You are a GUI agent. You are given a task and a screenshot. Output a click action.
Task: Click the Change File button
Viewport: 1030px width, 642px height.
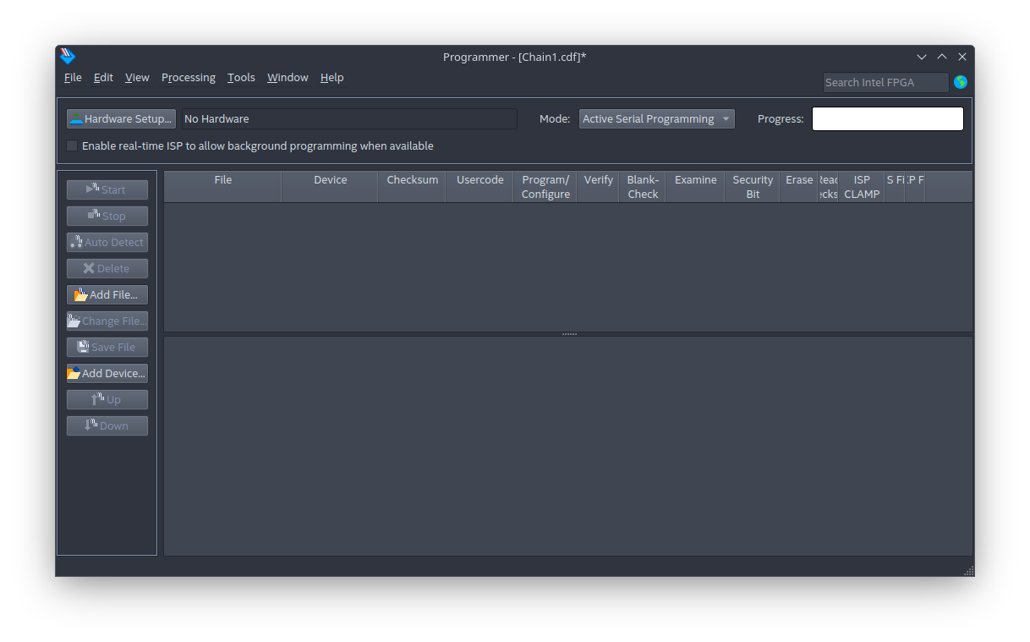pos(107,321)
